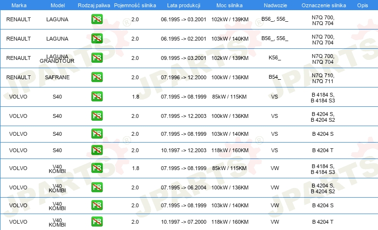This screenshot has width=378, height=230.
Task: Click B56_, 556_ in Laguna 102kW row
Action: click(275, 19)
